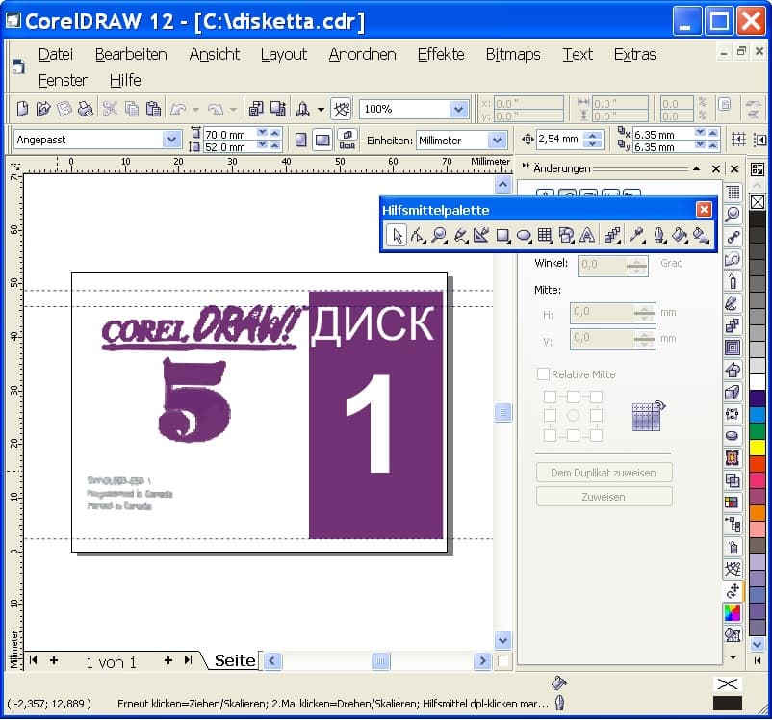This screenshot has width=772, height=720.
Task: Click the duplicate distance x 6.35 mm field
Action: (x=663, y=134)
